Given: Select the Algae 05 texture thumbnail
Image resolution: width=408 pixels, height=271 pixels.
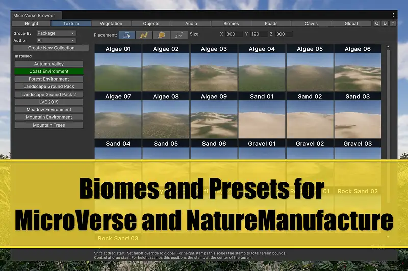Looking at the screenshot, I should [x=310, y=72].
